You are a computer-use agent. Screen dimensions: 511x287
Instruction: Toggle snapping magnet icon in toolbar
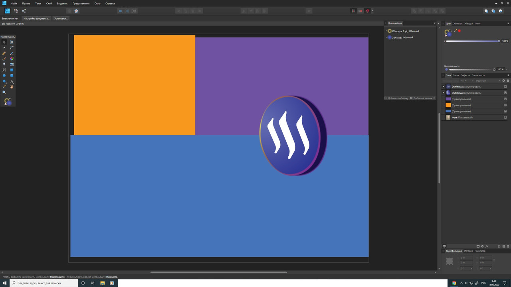(368, 11)
